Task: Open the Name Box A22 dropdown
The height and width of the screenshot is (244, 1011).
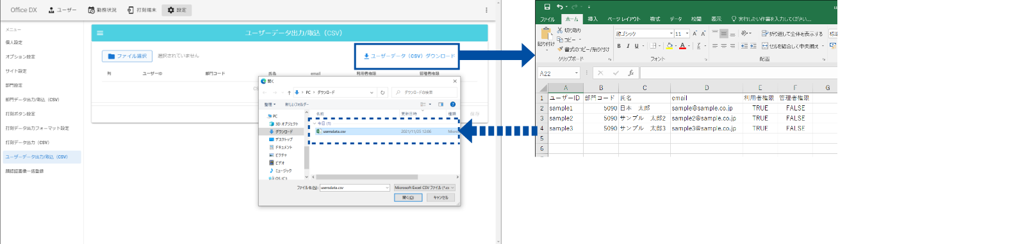Action: [577, 73]
